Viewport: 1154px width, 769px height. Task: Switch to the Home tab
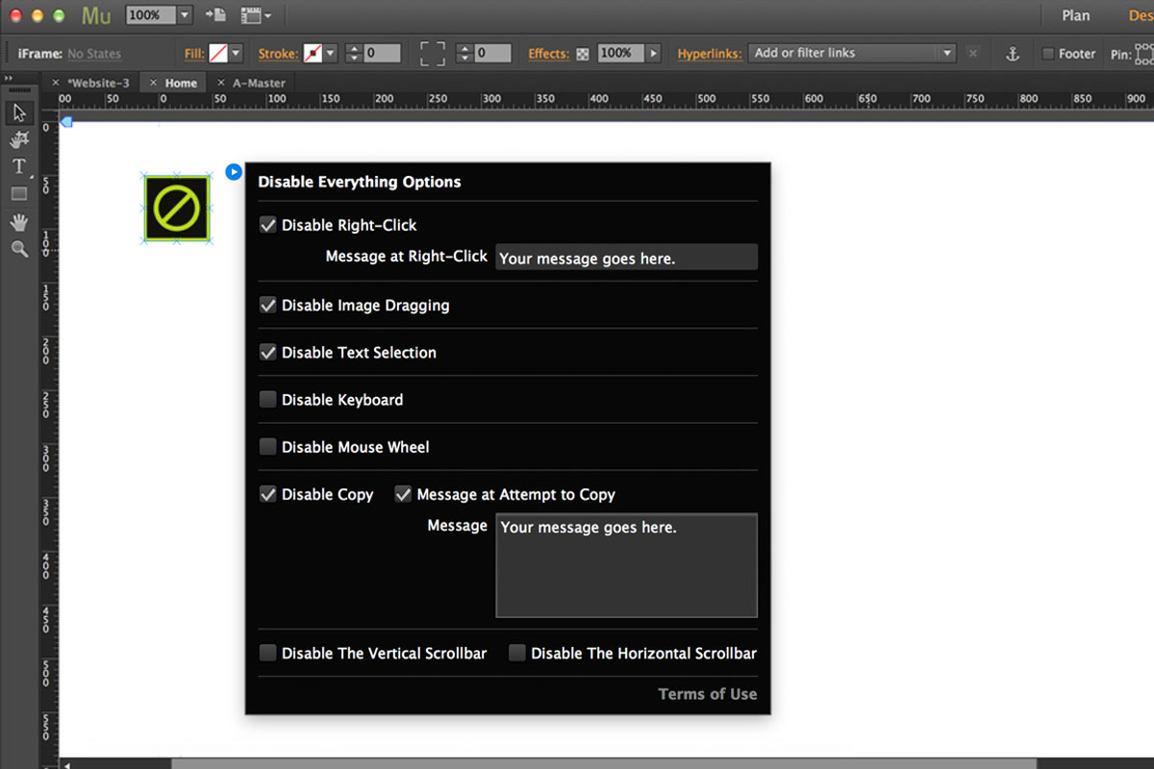(x=181, y=83)
